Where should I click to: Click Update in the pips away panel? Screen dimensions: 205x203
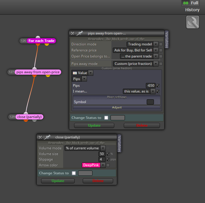[x=94, y=125]
